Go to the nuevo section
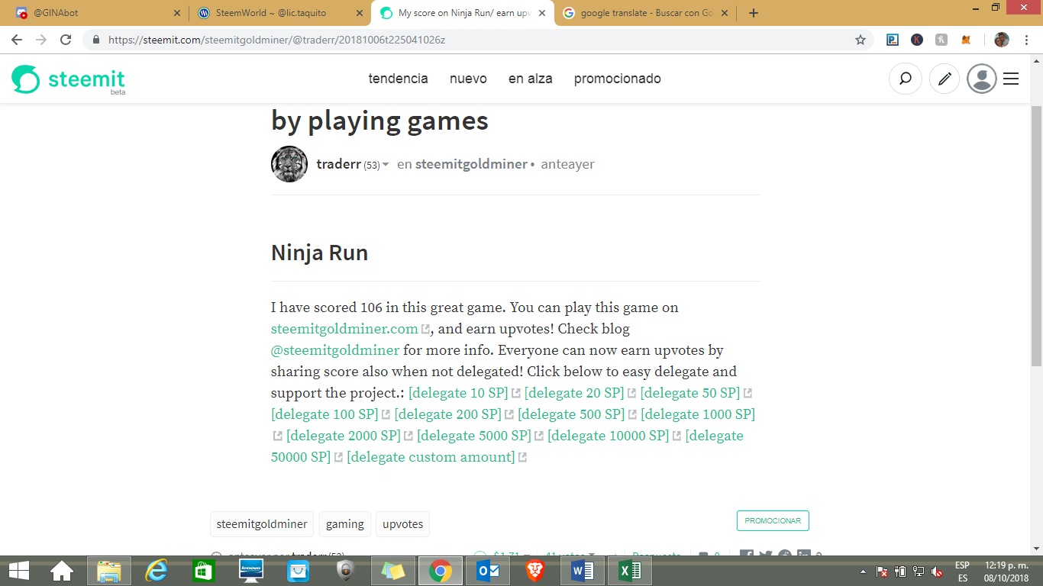Viewport: 1043px width, 586px height. coord(468,79)
